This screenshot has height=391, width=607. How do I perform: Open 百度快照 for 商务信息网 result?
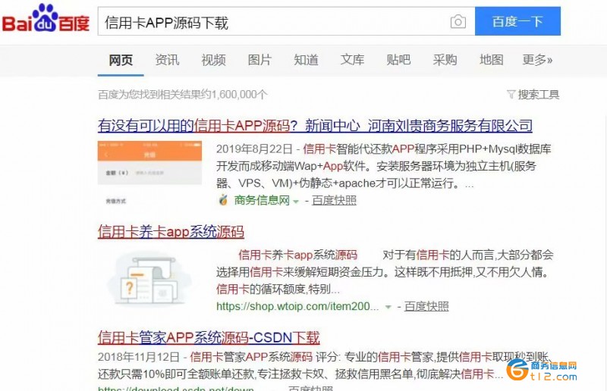334,200
